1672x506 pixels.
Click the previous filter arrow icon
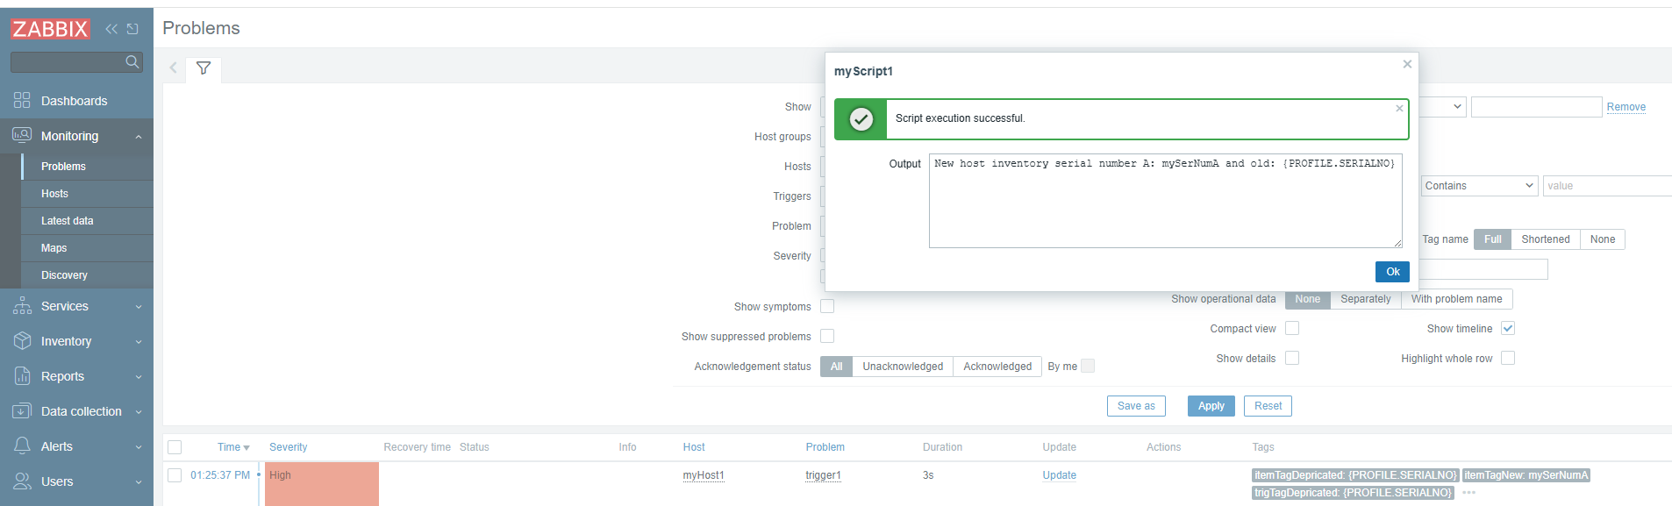(174, 68)
